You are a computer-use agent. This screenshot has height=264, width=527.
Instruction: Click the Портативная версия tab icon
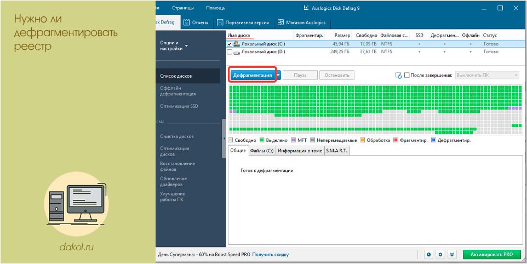(220, 22)
